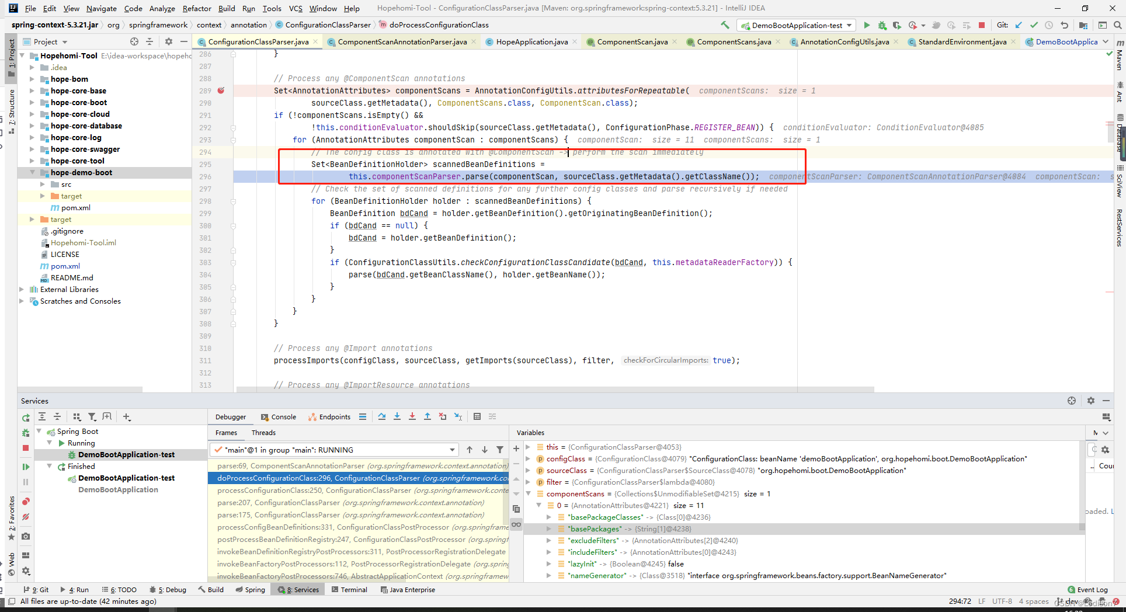Viewport: 1126px width, 612px height.
Task: Click Resume Program in the Services sidebar
Action: tap(26, 467)
